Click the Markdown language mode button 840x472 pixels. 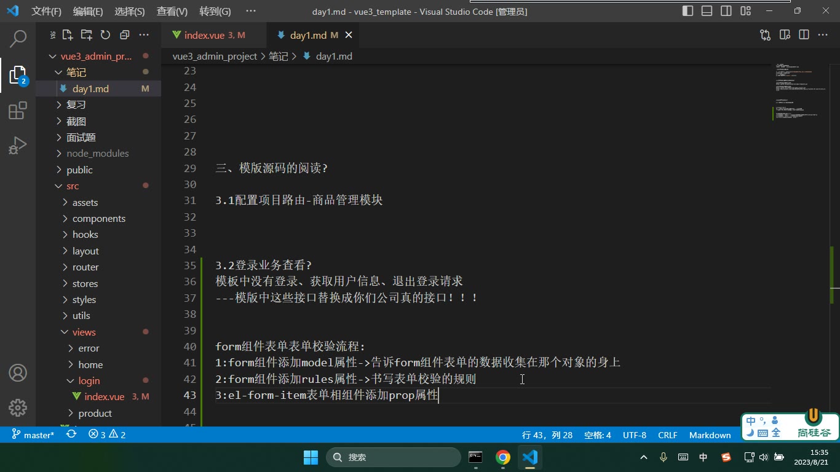(x=710, y=435)
